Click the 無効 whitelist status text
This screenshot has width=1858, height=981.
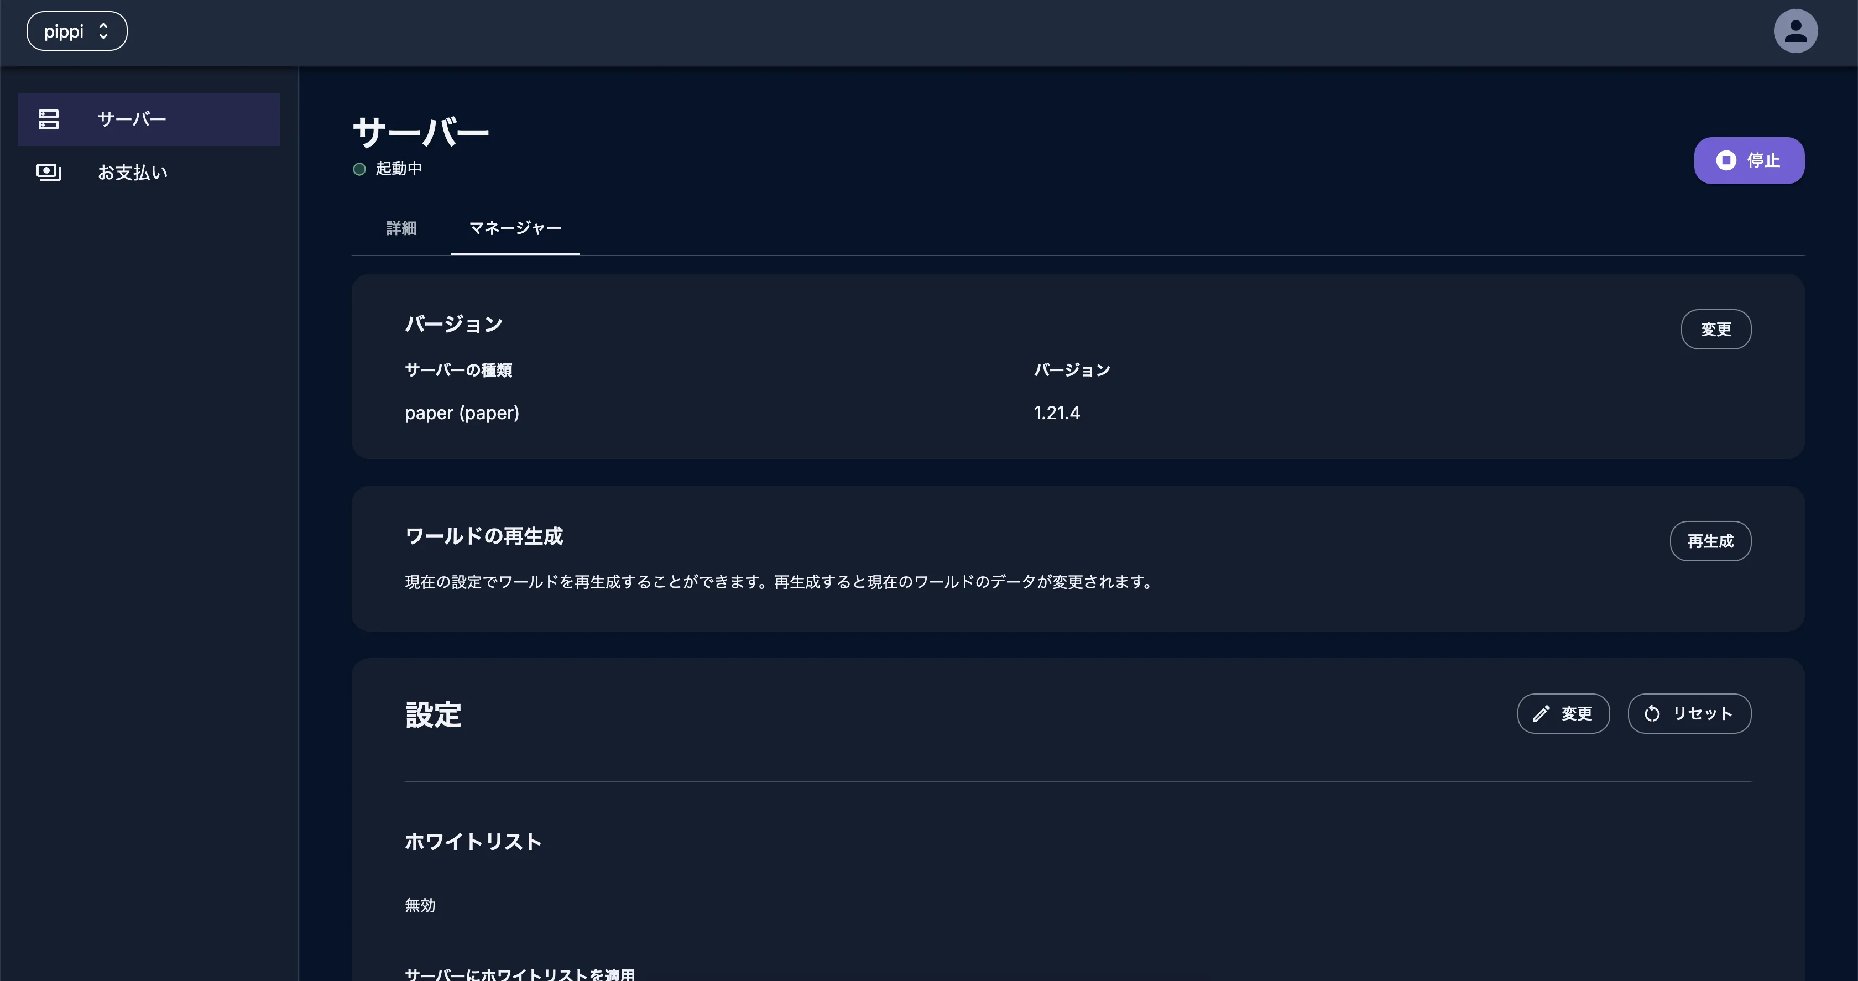(420, 905)
